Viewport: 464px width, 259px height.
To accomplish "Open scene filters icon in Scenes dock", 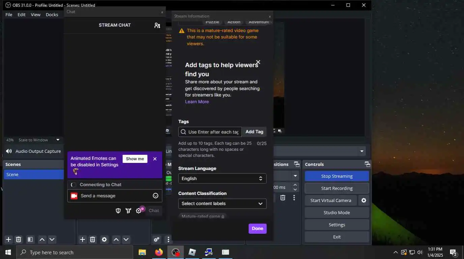I will (x=30, y=239).
